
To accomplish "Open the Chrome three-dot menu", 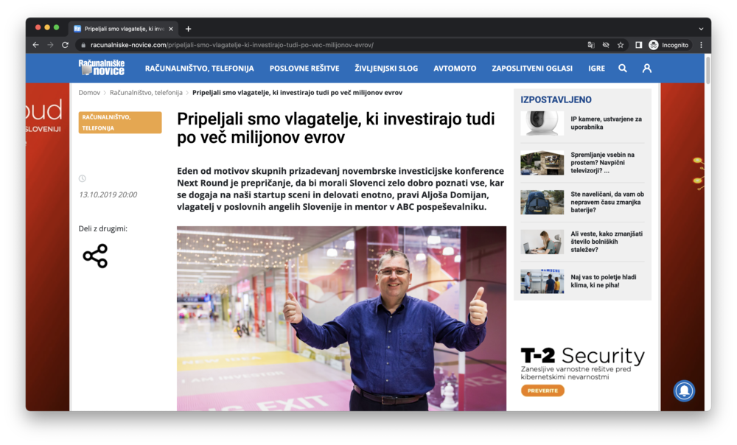I will click(x=701, y=45).
